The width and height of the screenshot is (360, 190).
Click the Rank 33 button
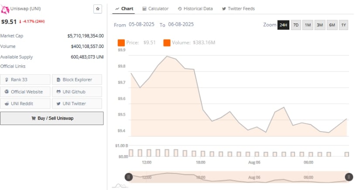click(x=25, y=79)
